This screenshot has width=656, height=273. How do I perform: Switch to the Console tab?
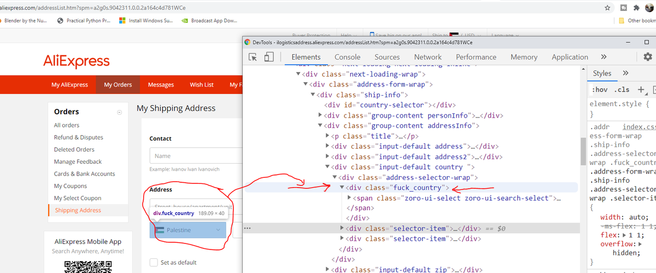[x=347, y=57]
